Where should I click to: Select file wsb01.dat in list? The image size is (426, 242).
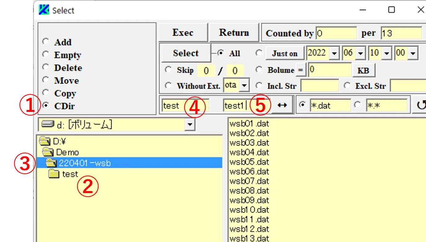click(249, 124)
